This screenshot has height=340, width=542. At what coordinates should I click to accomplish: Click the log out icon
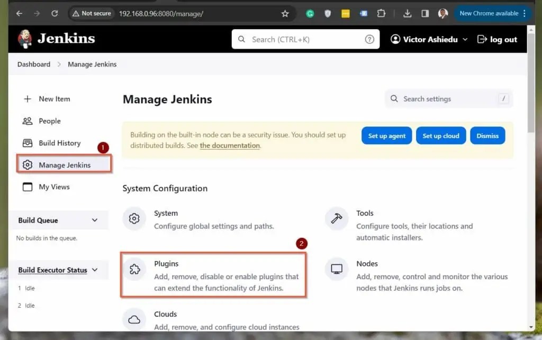tap(481, 39)
